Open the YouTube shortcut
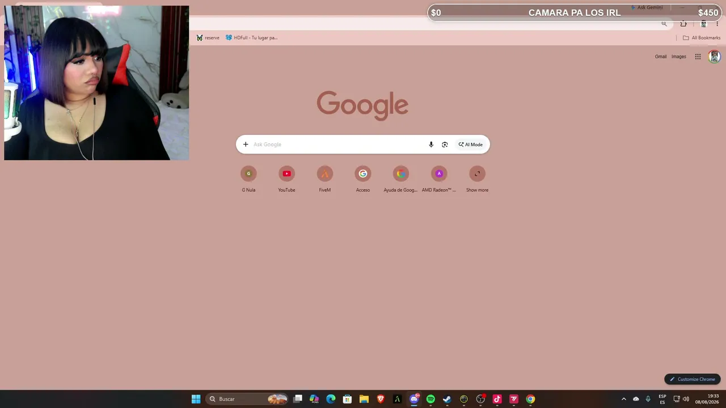The width and height of the screenshot is (726, 408). pyautogui.click(x=286, y=179)
